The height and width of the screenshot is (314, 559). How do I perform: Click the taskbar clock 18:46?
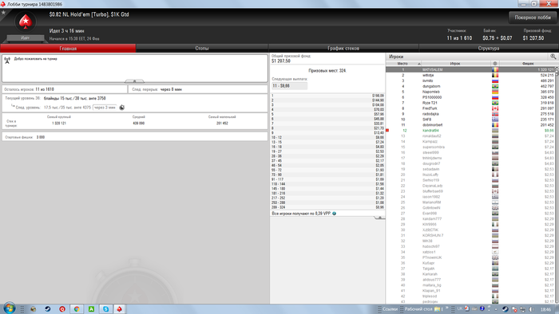point(545,310)
